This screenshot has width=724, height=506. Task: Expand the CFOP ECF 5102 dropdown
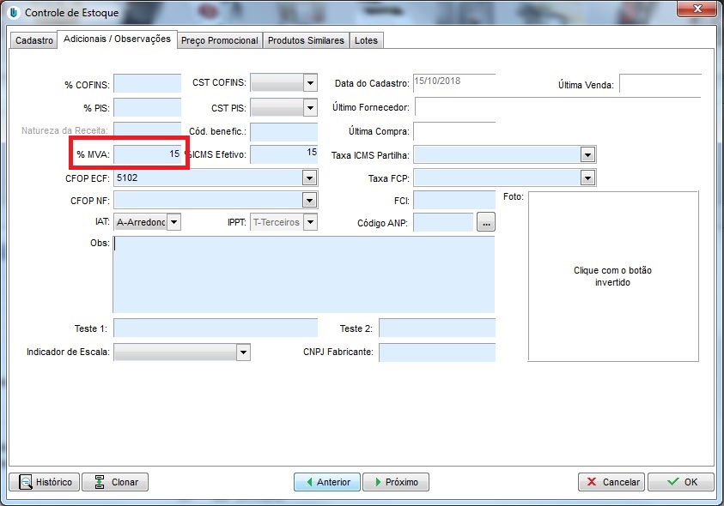click(310, 178)
